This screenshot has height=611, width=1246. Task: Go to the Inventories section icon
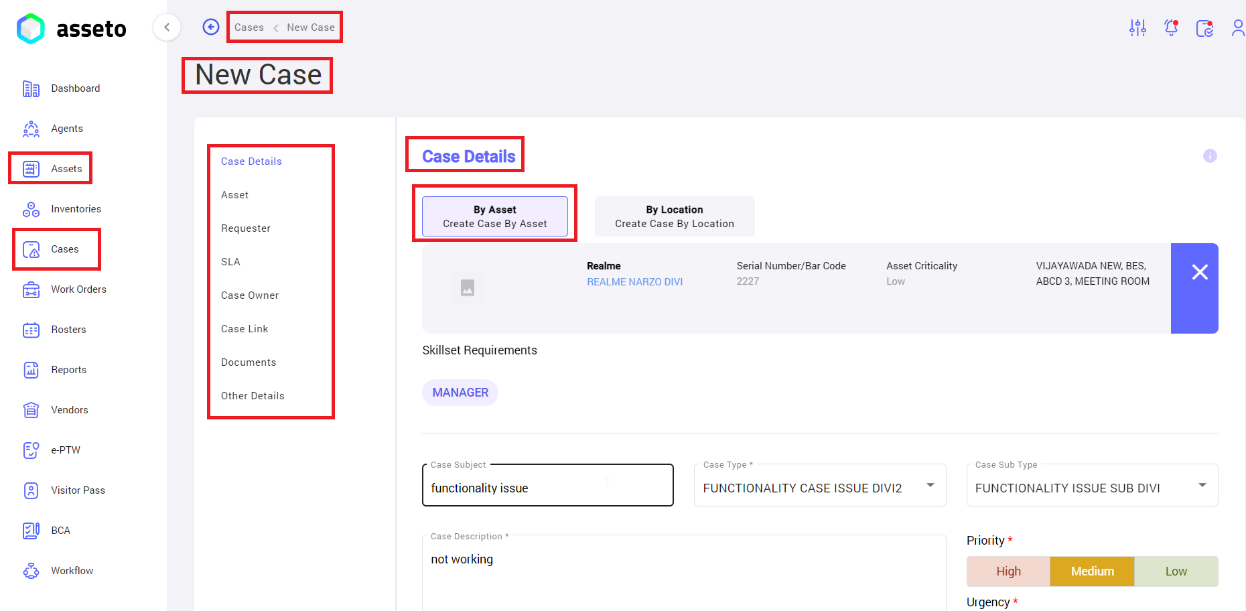pos(31,209)
